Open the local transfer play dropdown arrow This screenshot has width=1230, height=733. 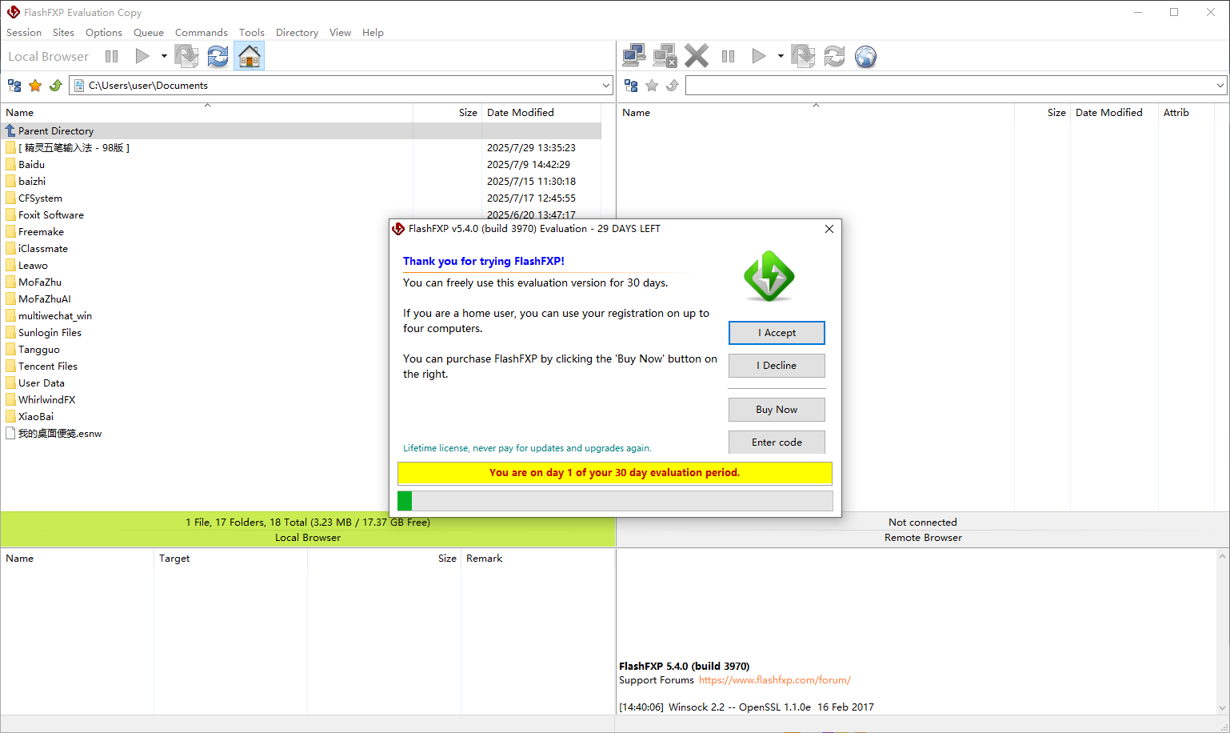(164, 56)
